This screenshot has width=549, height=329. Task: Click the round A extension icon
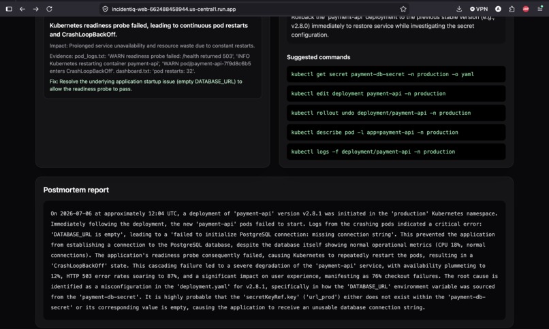click(x=498, y=9)
